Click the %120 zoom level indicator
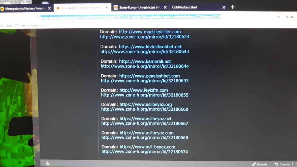 [x=289, y=17]
